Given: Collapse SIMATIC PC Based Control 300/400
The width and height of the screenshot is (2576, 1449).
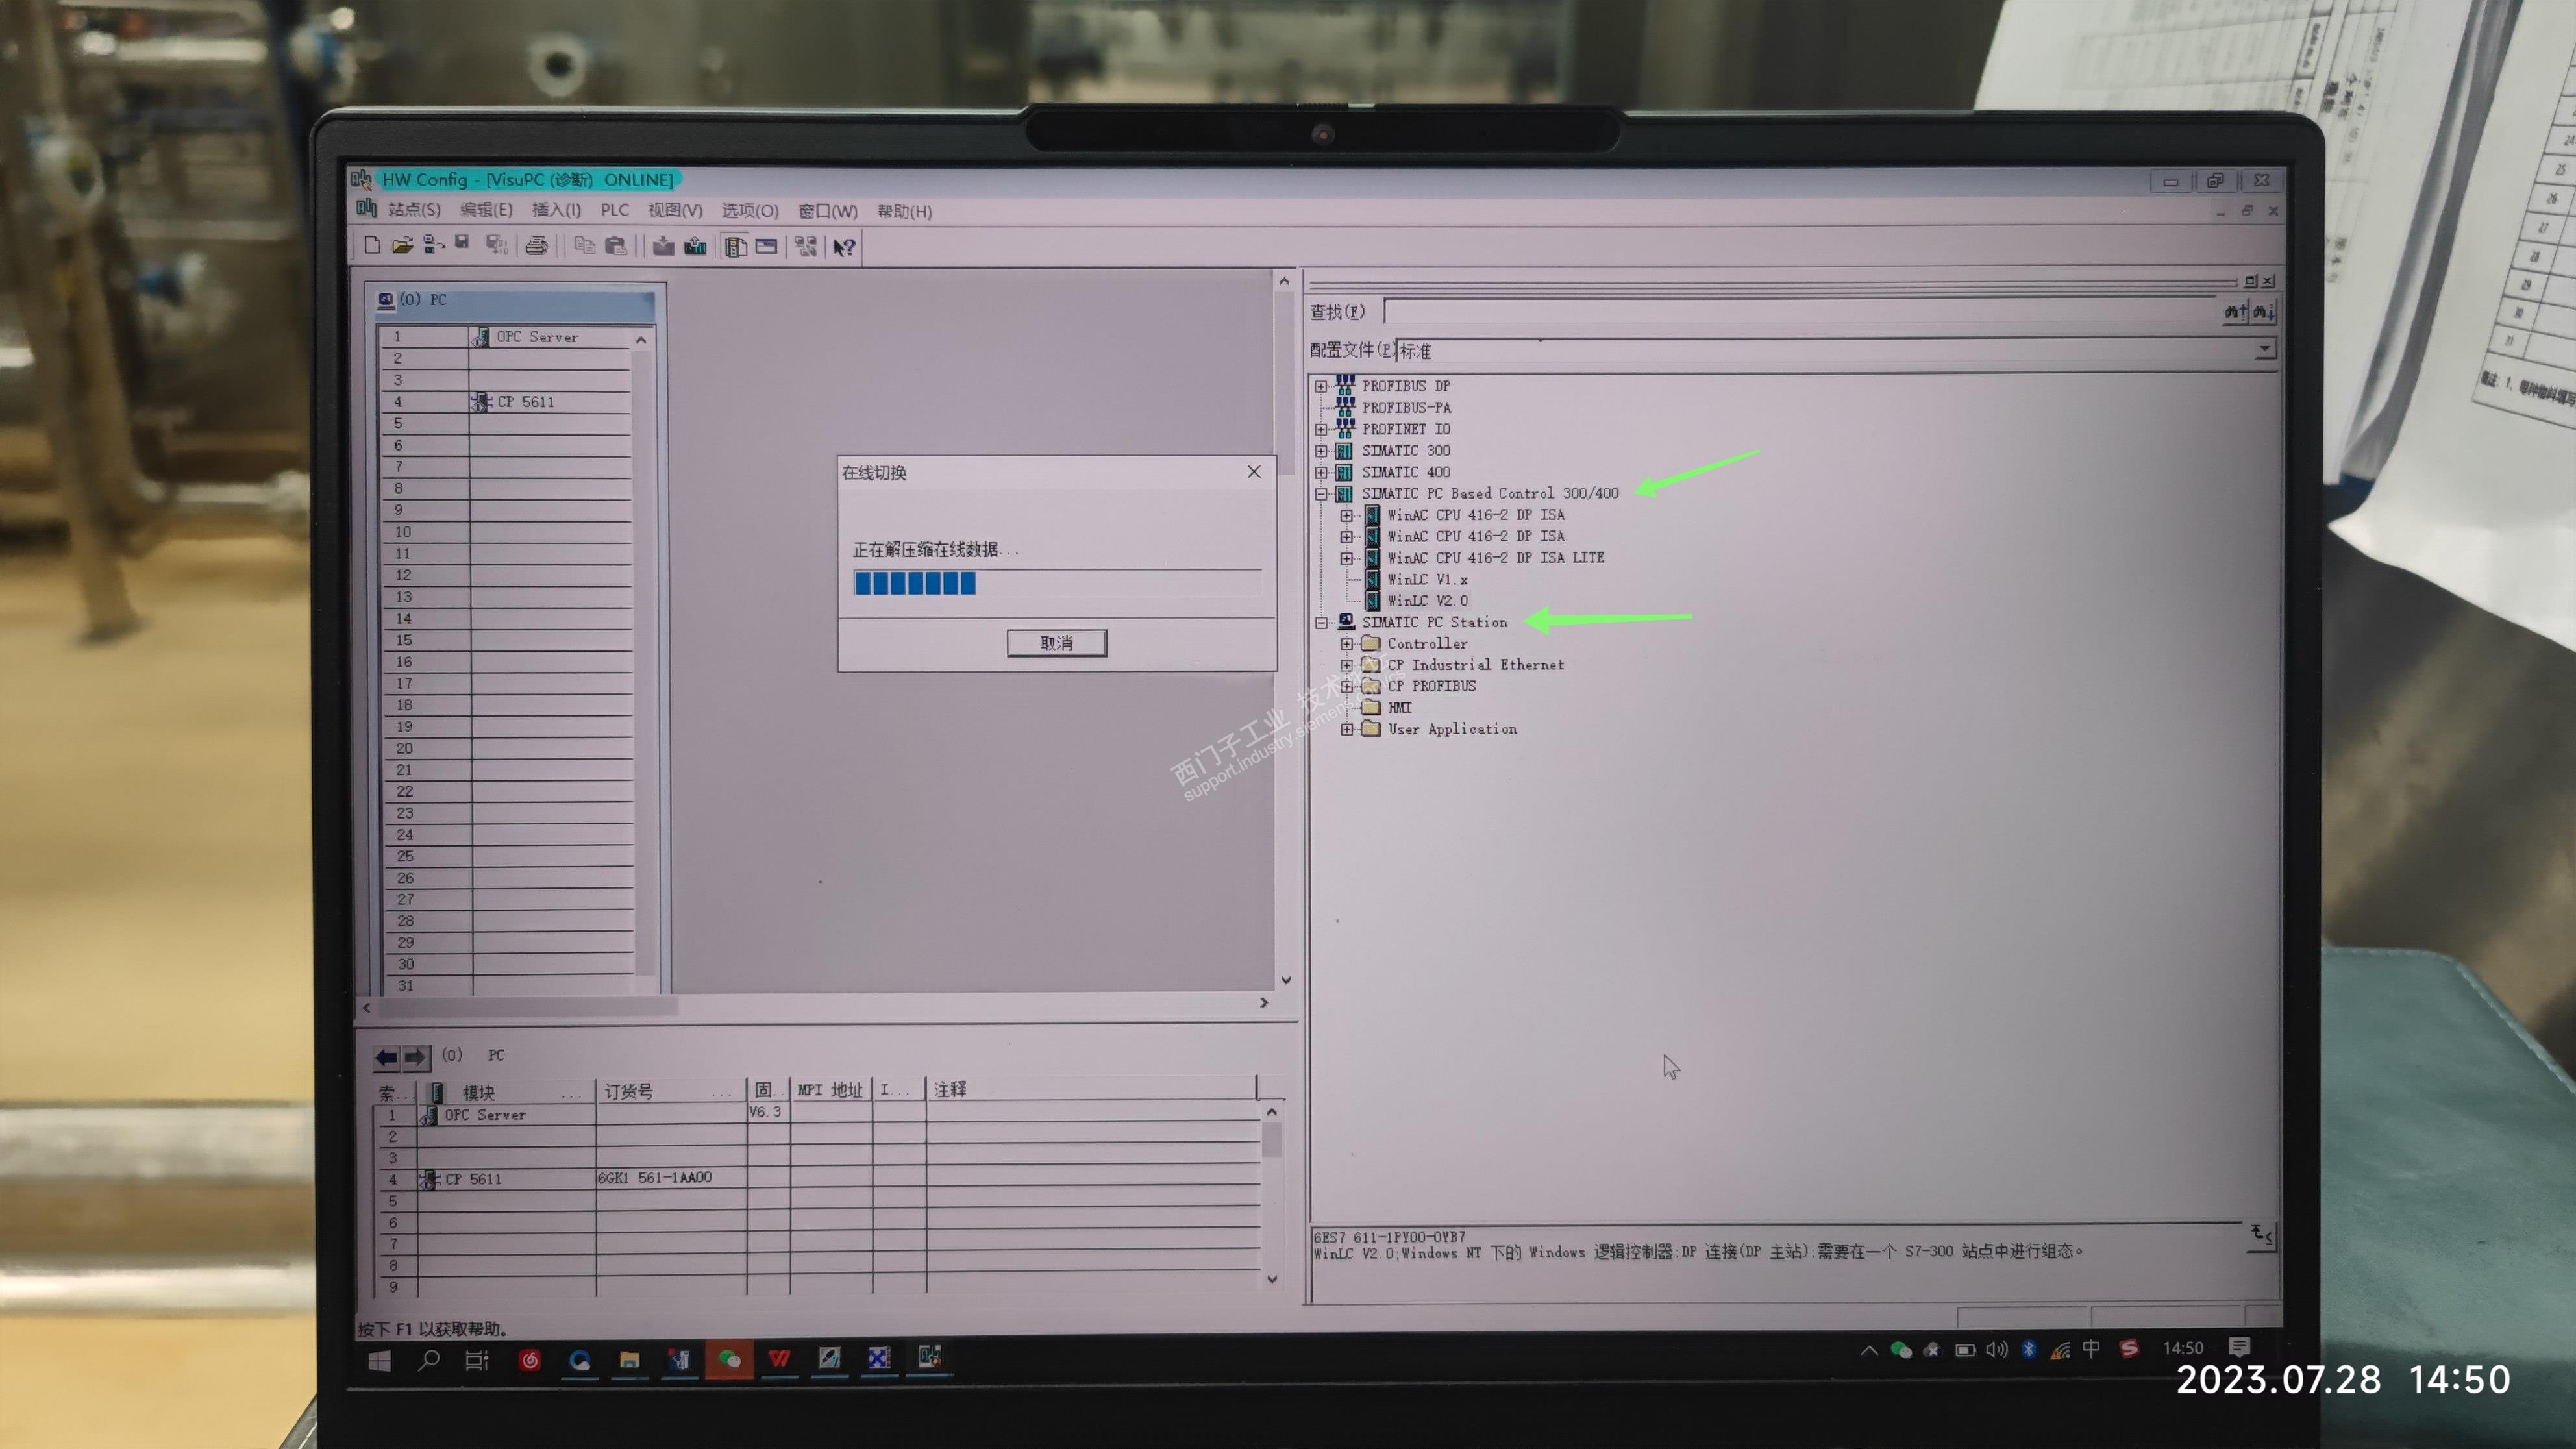Looking at the screenshot, I should [1321, 494].
